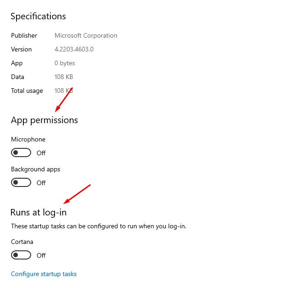Click the Publisher label

point(24,35)
